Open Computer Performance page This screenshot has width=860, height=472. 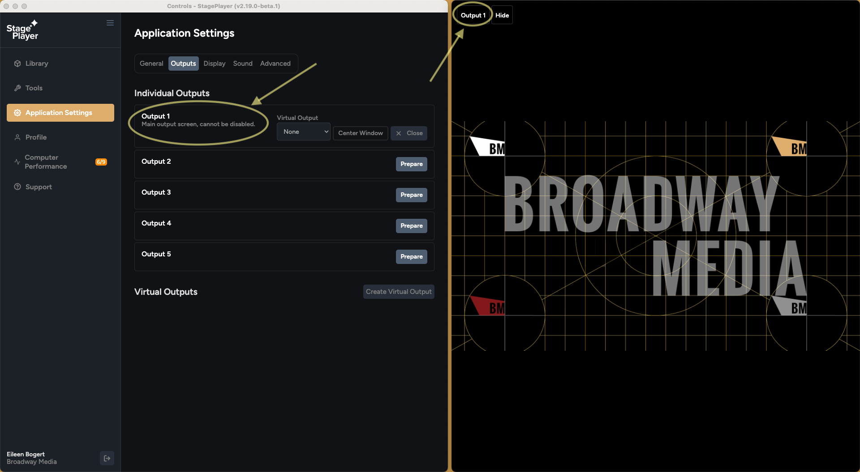point(60,162)
